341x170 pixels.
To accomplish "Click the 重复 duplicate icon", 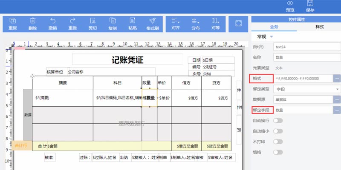I will pyautogui.click(x=12, y=21).
